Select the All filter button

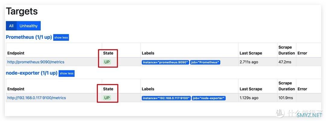pyautogui.click(x=11, y=26)
